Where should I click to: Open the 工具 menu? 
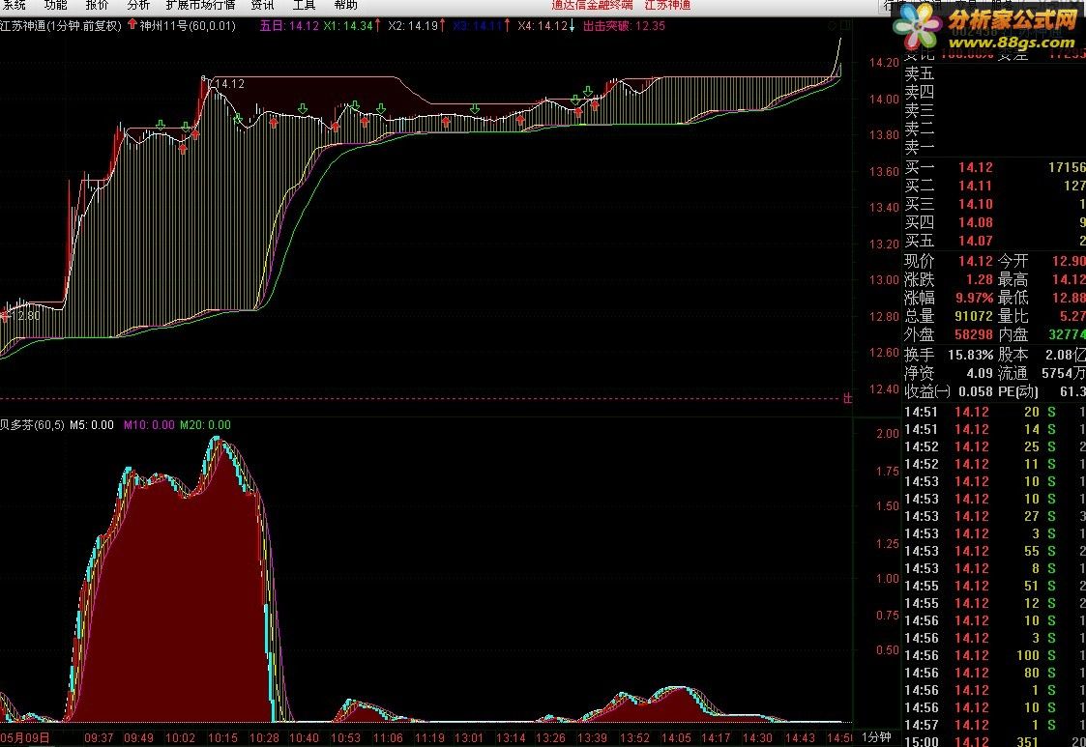click(x=304, y=5)
